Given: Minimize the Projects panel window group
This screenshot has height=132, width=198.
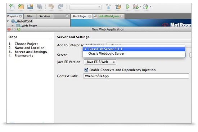Looking at the screenshot, I should pos(67,16).
